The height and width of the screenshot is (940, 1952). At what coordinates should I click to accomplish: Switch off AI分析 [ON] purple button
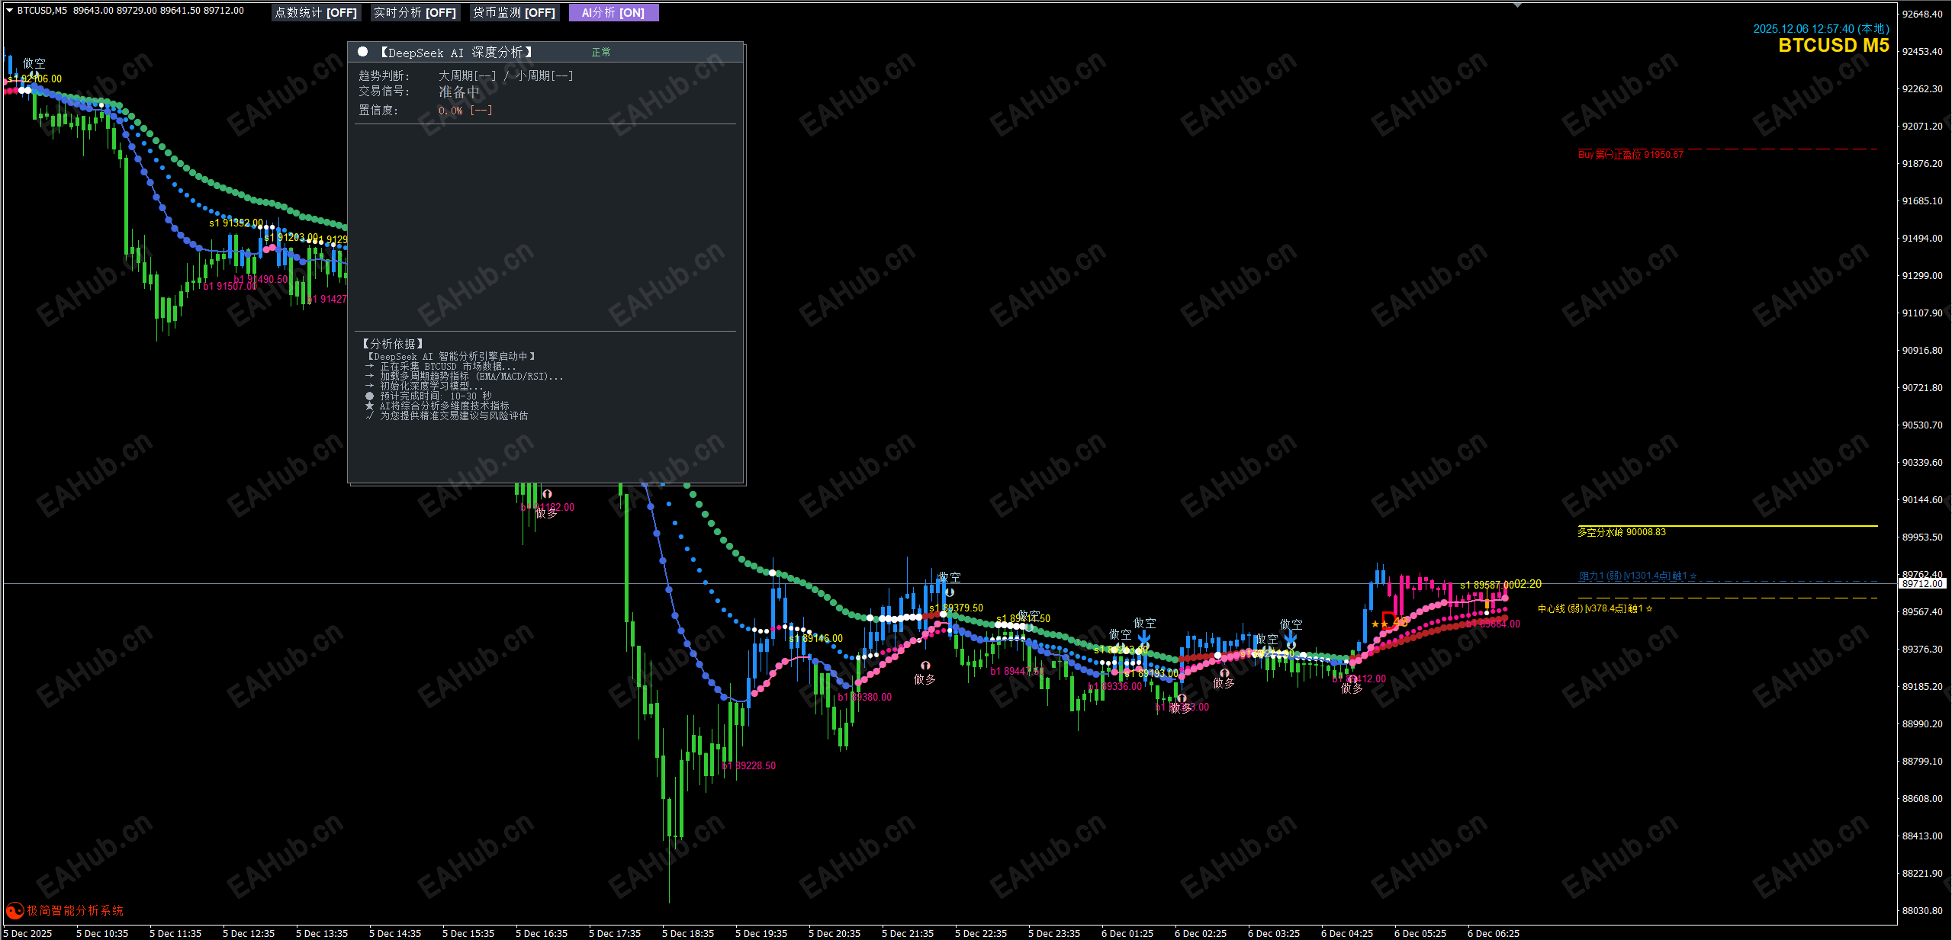tap(613, 12)
